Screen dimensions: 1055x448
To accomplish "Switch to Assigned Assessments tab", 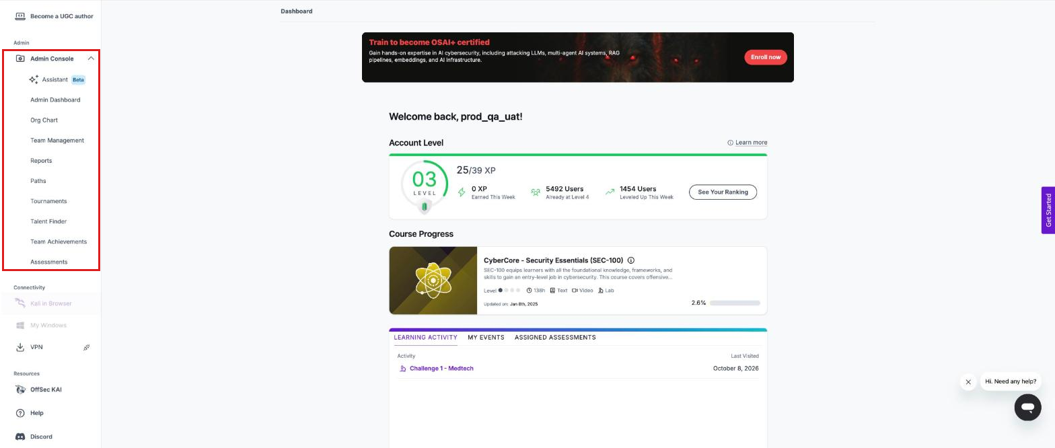I will point(555,338).
